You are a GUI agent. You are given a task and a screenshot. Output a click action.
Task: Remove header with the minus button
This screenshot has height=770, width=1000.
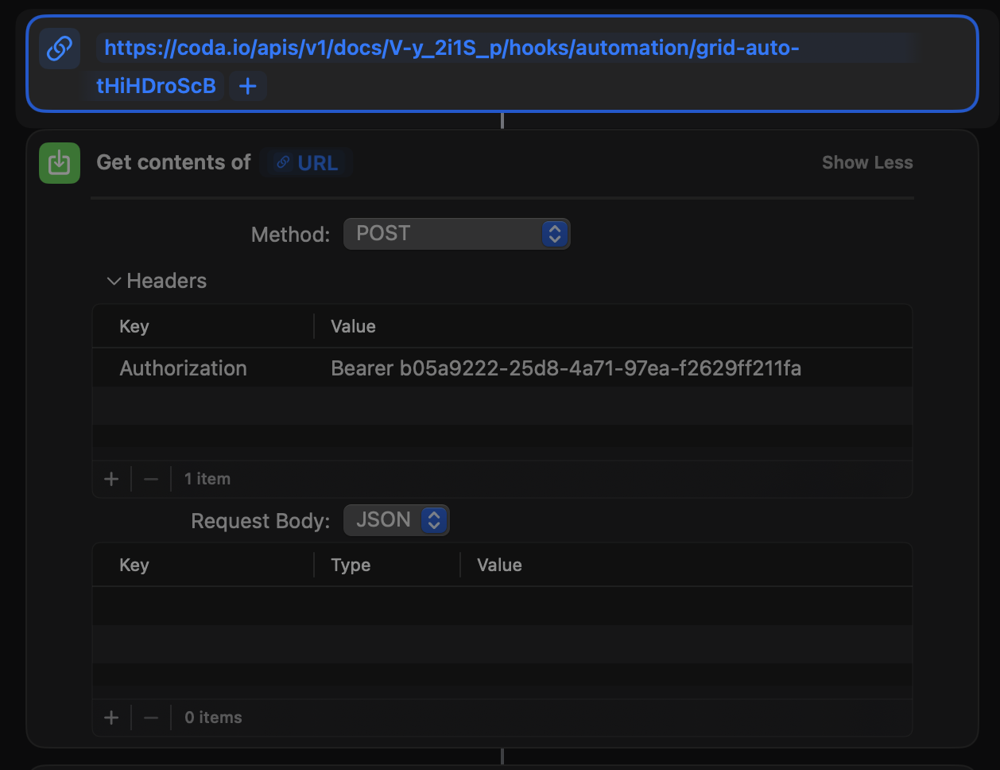151,479
